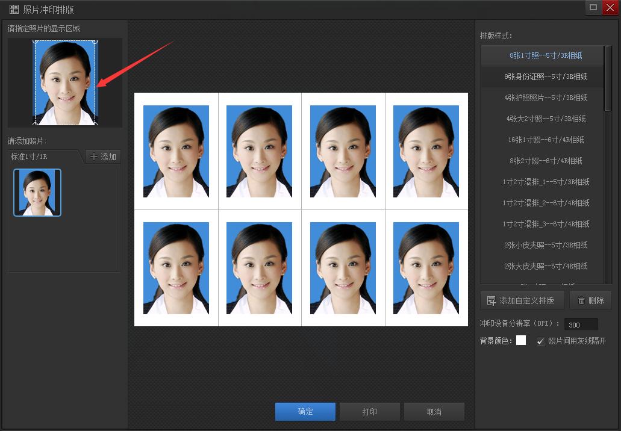Click the DPI resolution input field
Viewport: 621px width, 431px height.
click(581, 324)
